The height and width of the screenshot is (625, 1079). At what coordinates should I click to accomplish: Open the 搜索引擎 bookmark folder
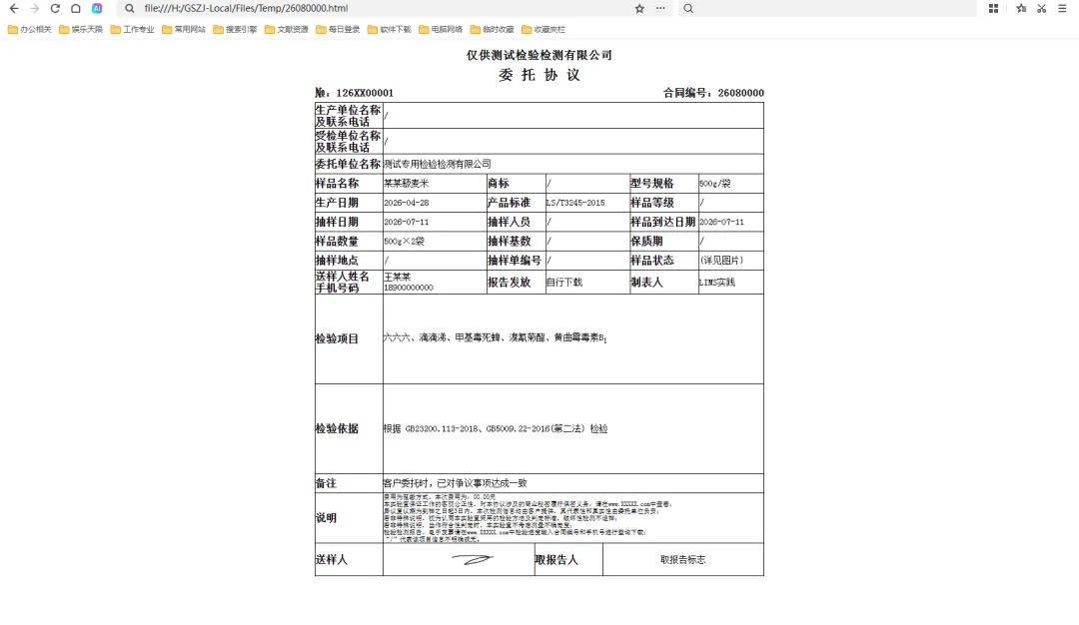pos(236,30)
